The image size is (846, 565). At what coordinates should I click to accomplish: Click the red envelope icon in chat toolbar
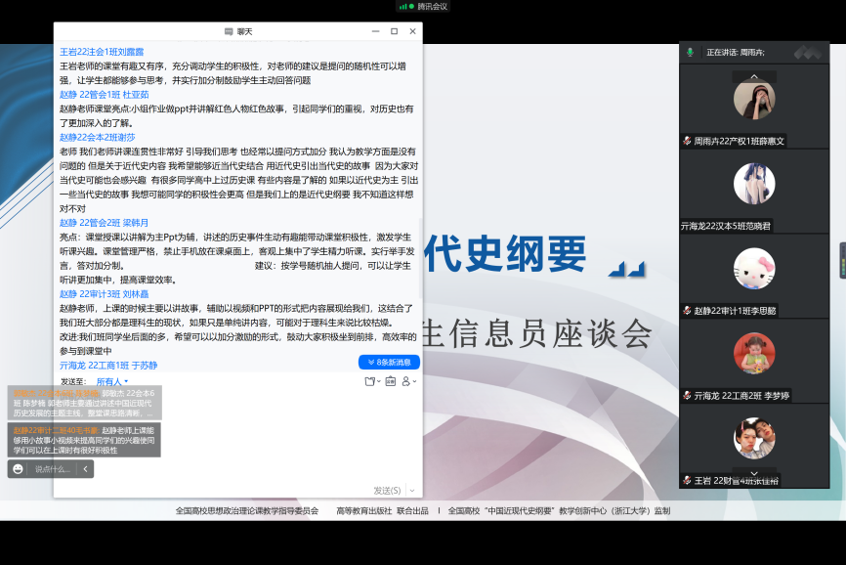(x=392, y=381)
